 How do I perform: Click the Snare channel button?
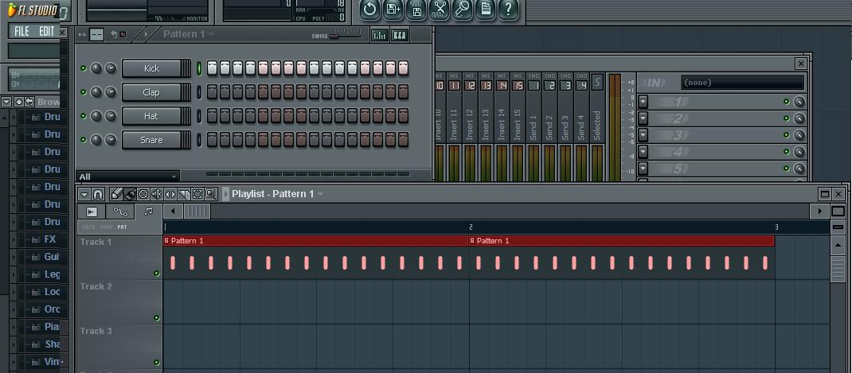[x=151, y=140]
